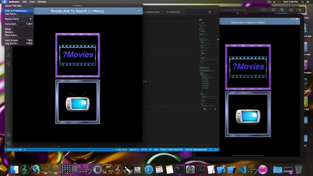Select System Preferences in Apple menu
Screen dimensions: 313x176
(x=18, y=11)
